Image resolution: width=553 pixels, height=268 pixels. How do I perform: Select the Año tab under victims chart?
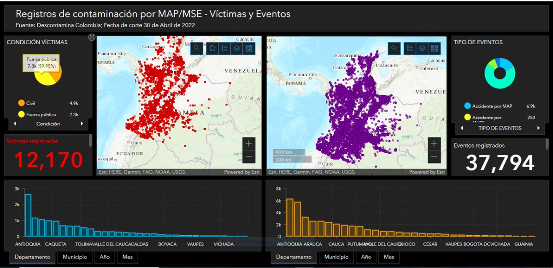(x=105, y=257)
